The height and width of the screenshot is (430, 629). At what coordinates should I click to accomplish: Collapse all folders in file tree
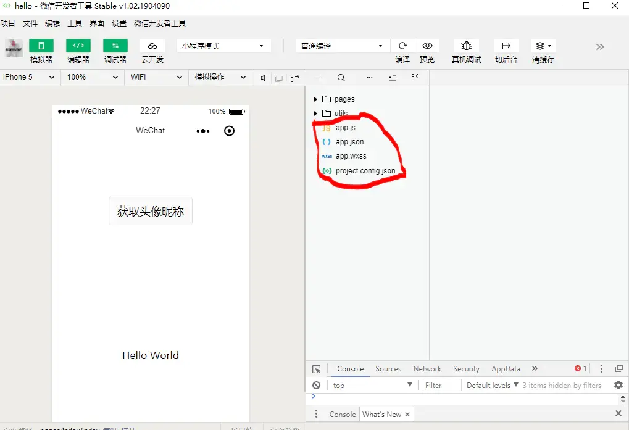point(393,78)
